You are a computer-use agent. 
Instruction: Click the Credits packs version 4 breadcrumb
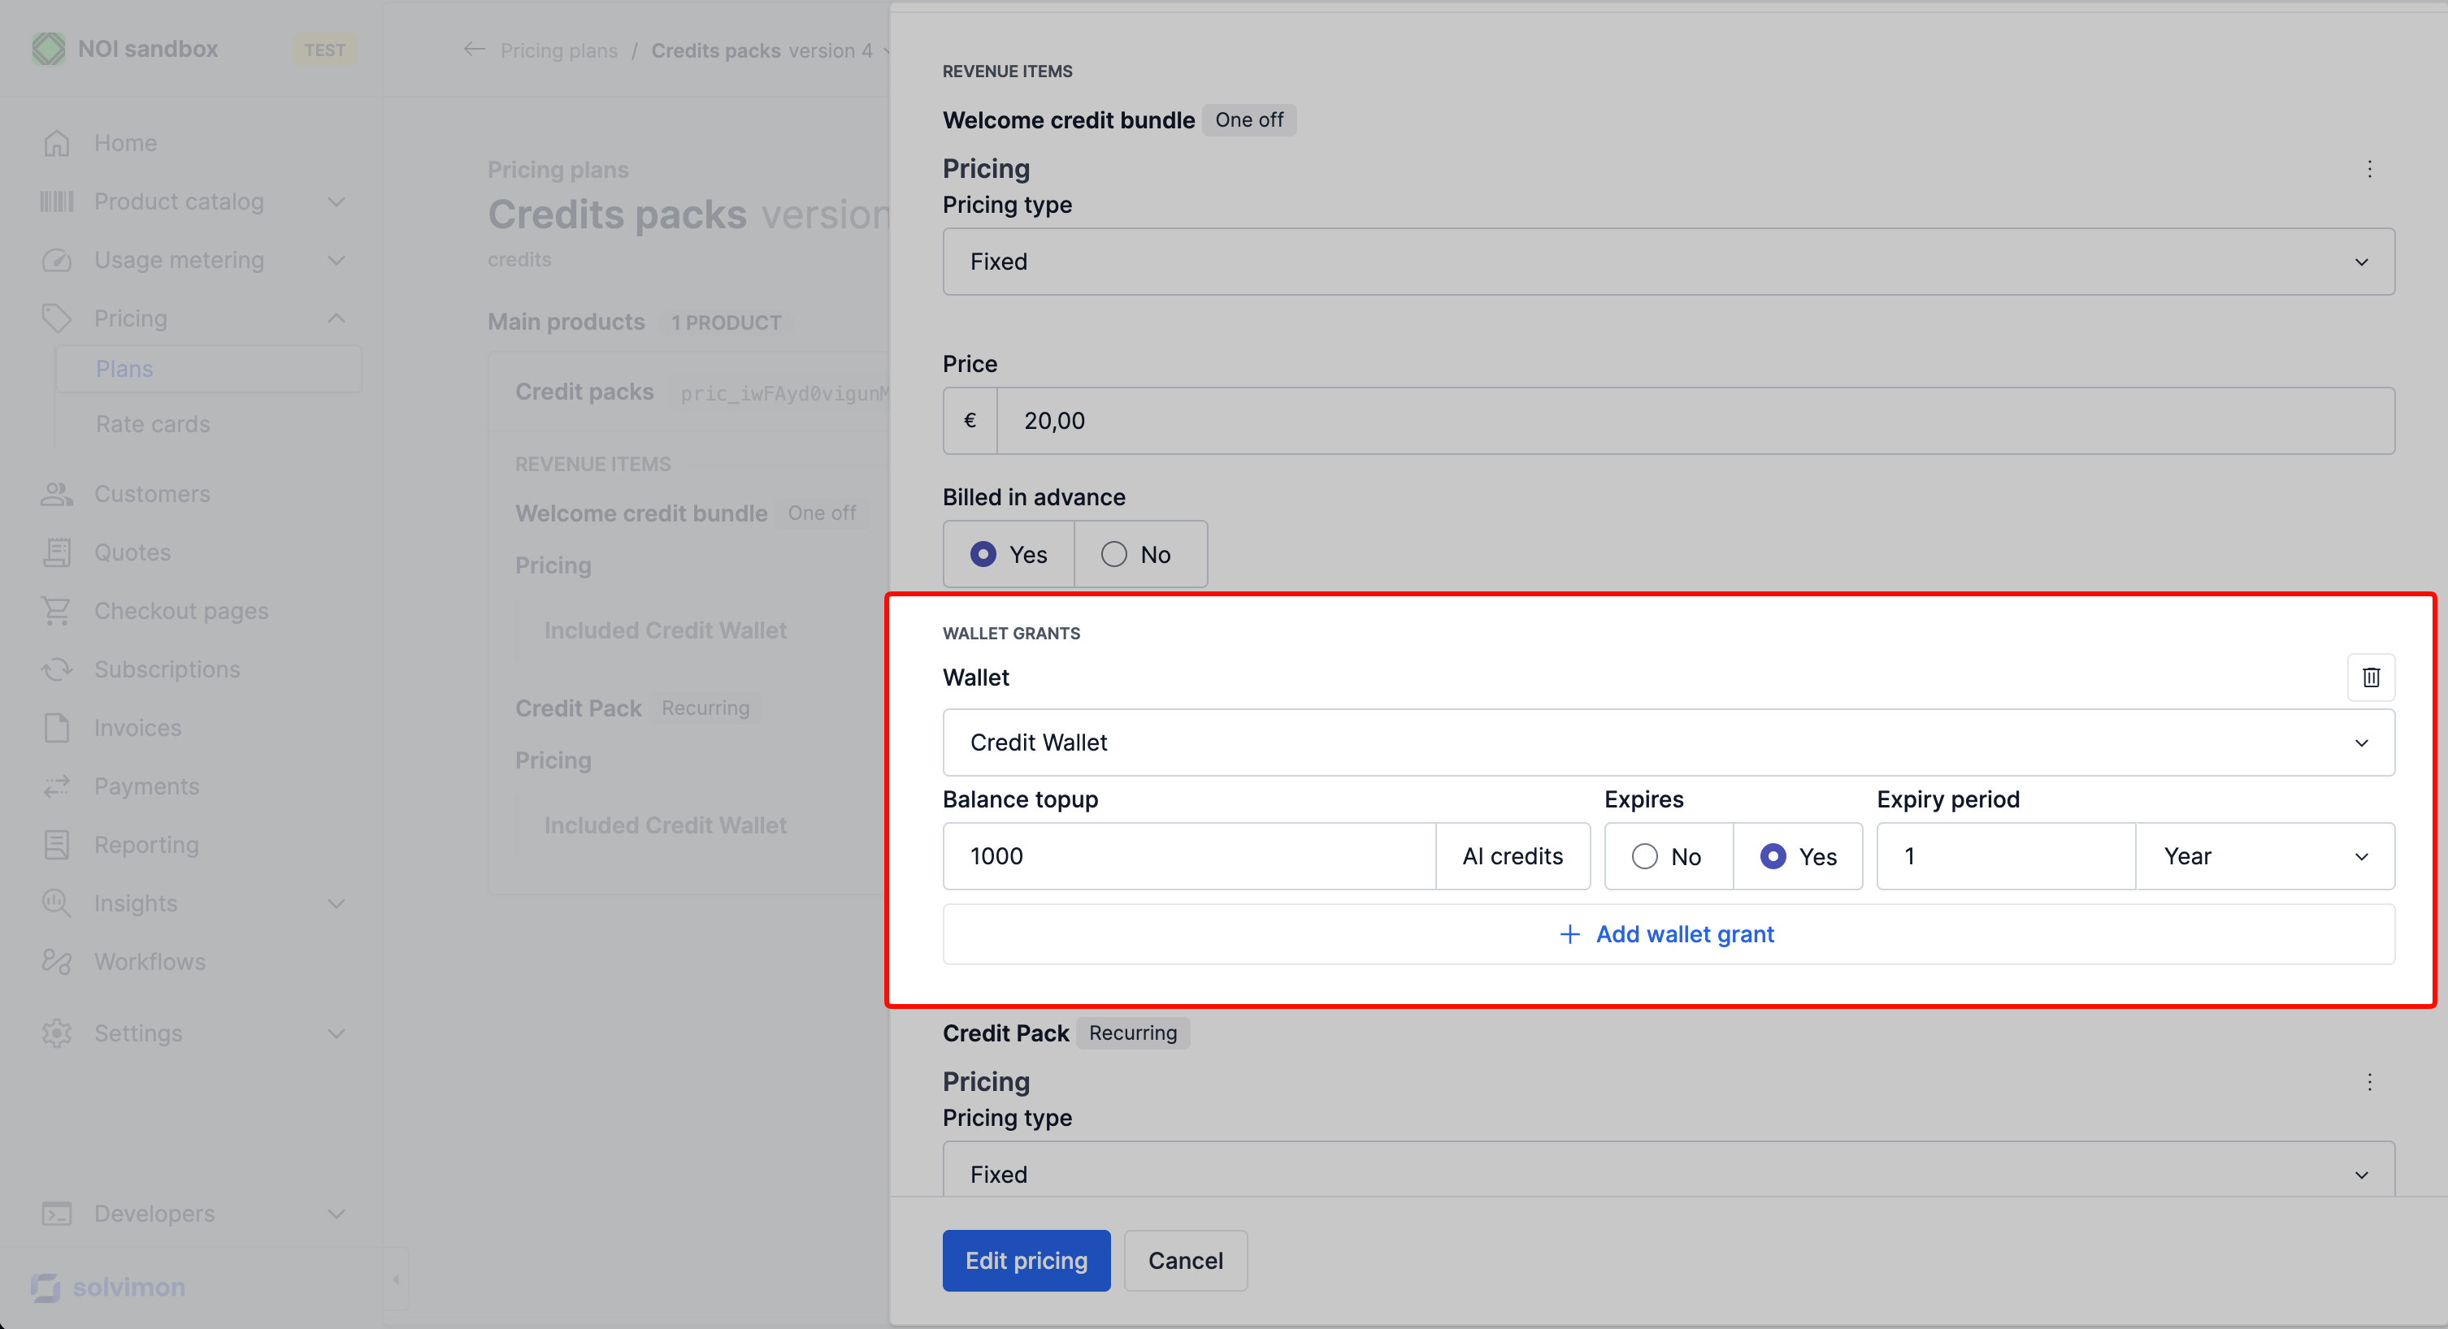(x=762, y=50)
